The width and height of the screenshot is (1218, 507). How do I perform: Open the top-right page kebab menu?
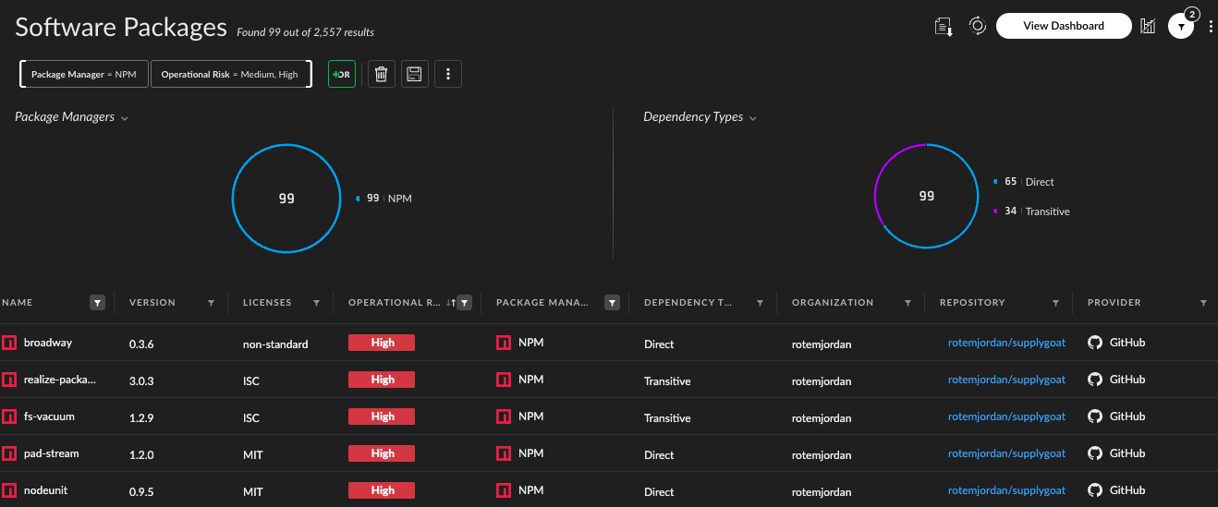pos(1211,27)
